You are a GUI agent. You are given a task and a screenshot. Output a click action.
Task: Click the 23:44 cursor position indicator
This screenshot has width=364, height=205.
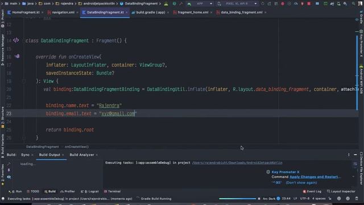click(x=286, y=199)
